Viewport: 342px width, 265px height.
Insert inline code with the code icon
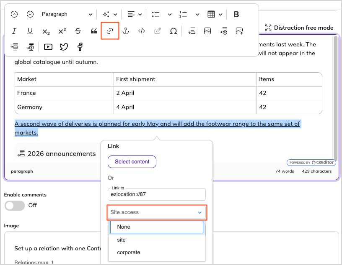[x=142, y=31]
